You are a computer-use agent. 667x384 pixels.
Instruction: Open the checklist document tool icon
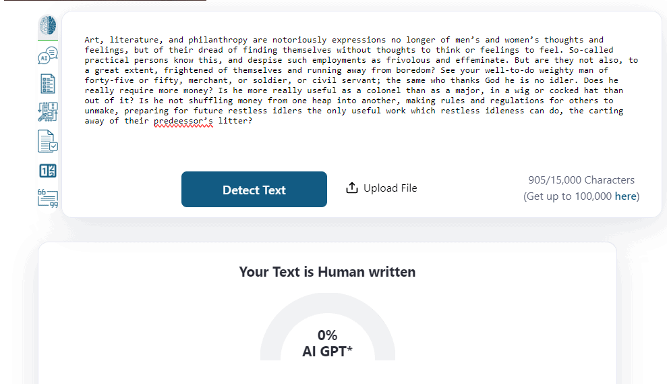48,84
